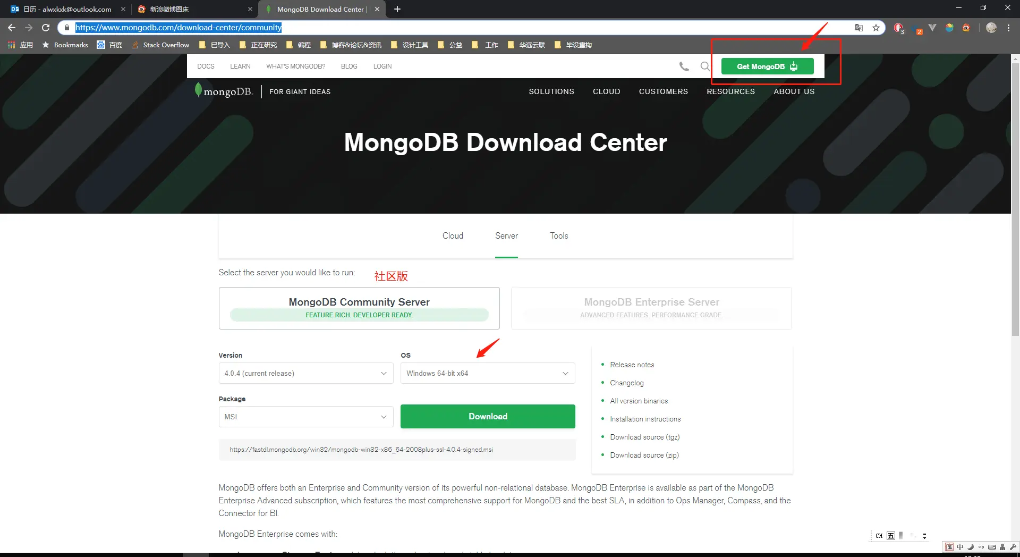Open the Weibo extension icon in toolbar
Screen dimensions: 1020x557
pos(966,28)
